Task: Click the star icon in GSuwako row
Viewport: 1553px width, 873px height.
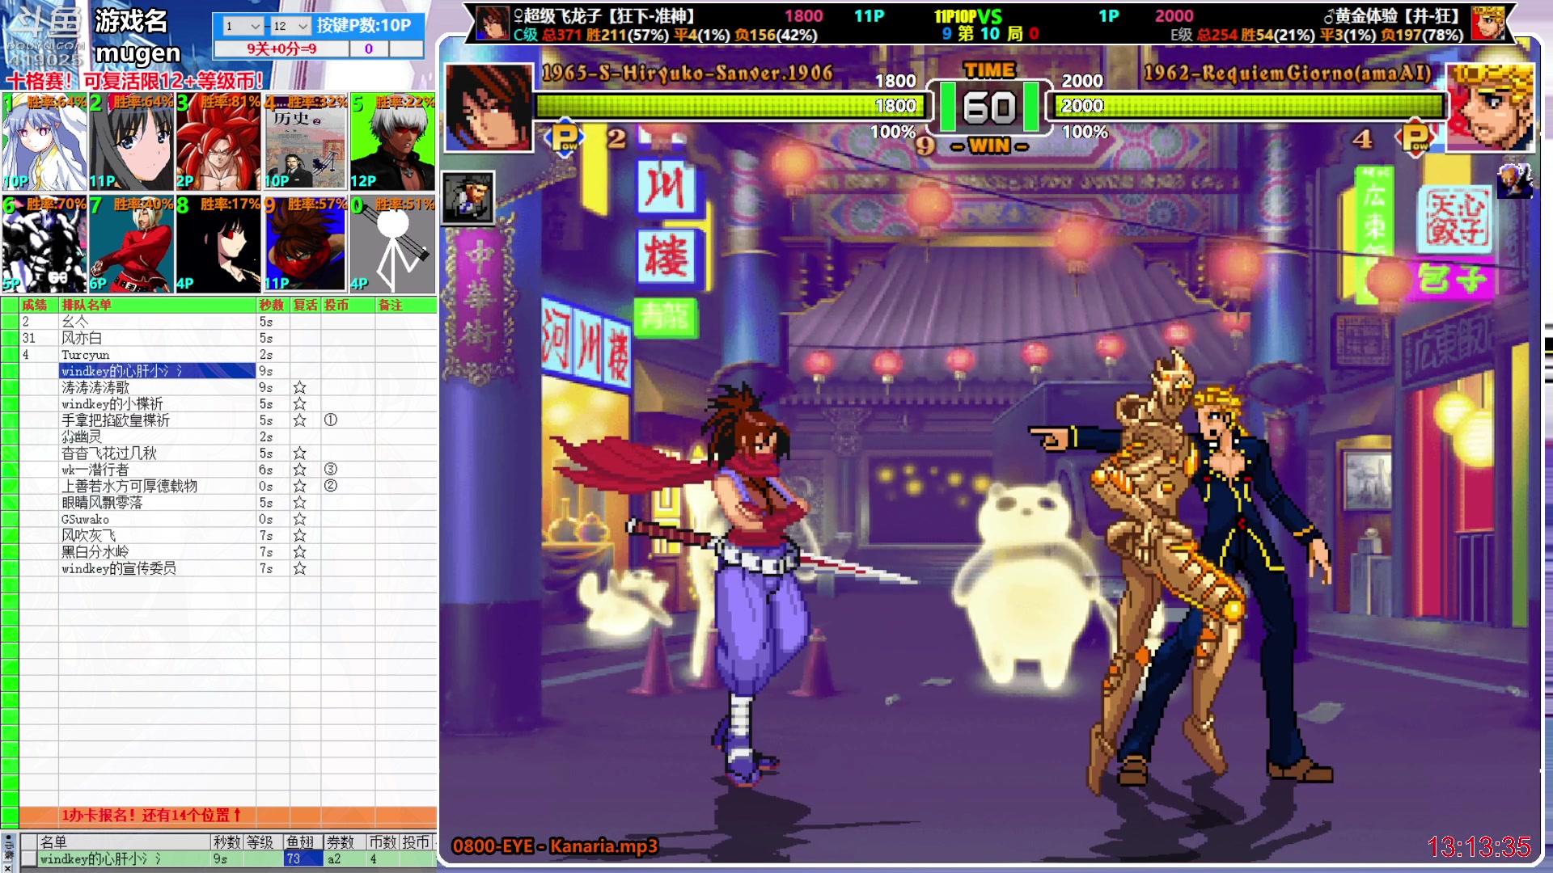Action: [x=299, y=519]
